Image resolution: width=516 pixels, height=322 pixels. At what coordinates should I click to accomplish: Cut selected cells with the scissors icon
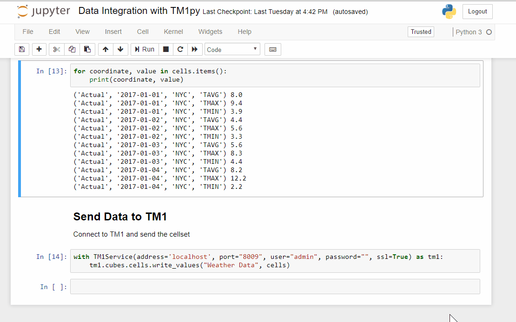[57, 49]
